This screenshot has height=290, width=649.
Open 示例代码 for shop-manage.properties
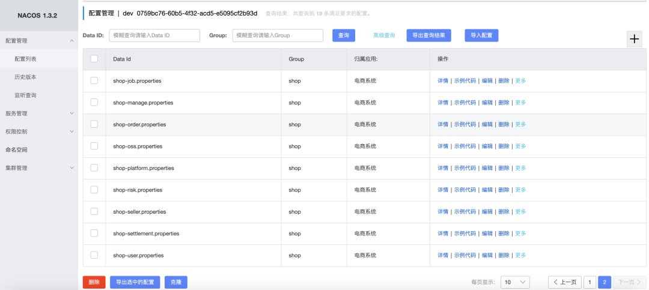(465, 103)
